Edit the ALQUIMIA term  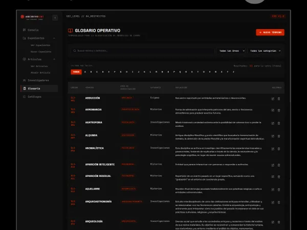(x=273, y=136)
